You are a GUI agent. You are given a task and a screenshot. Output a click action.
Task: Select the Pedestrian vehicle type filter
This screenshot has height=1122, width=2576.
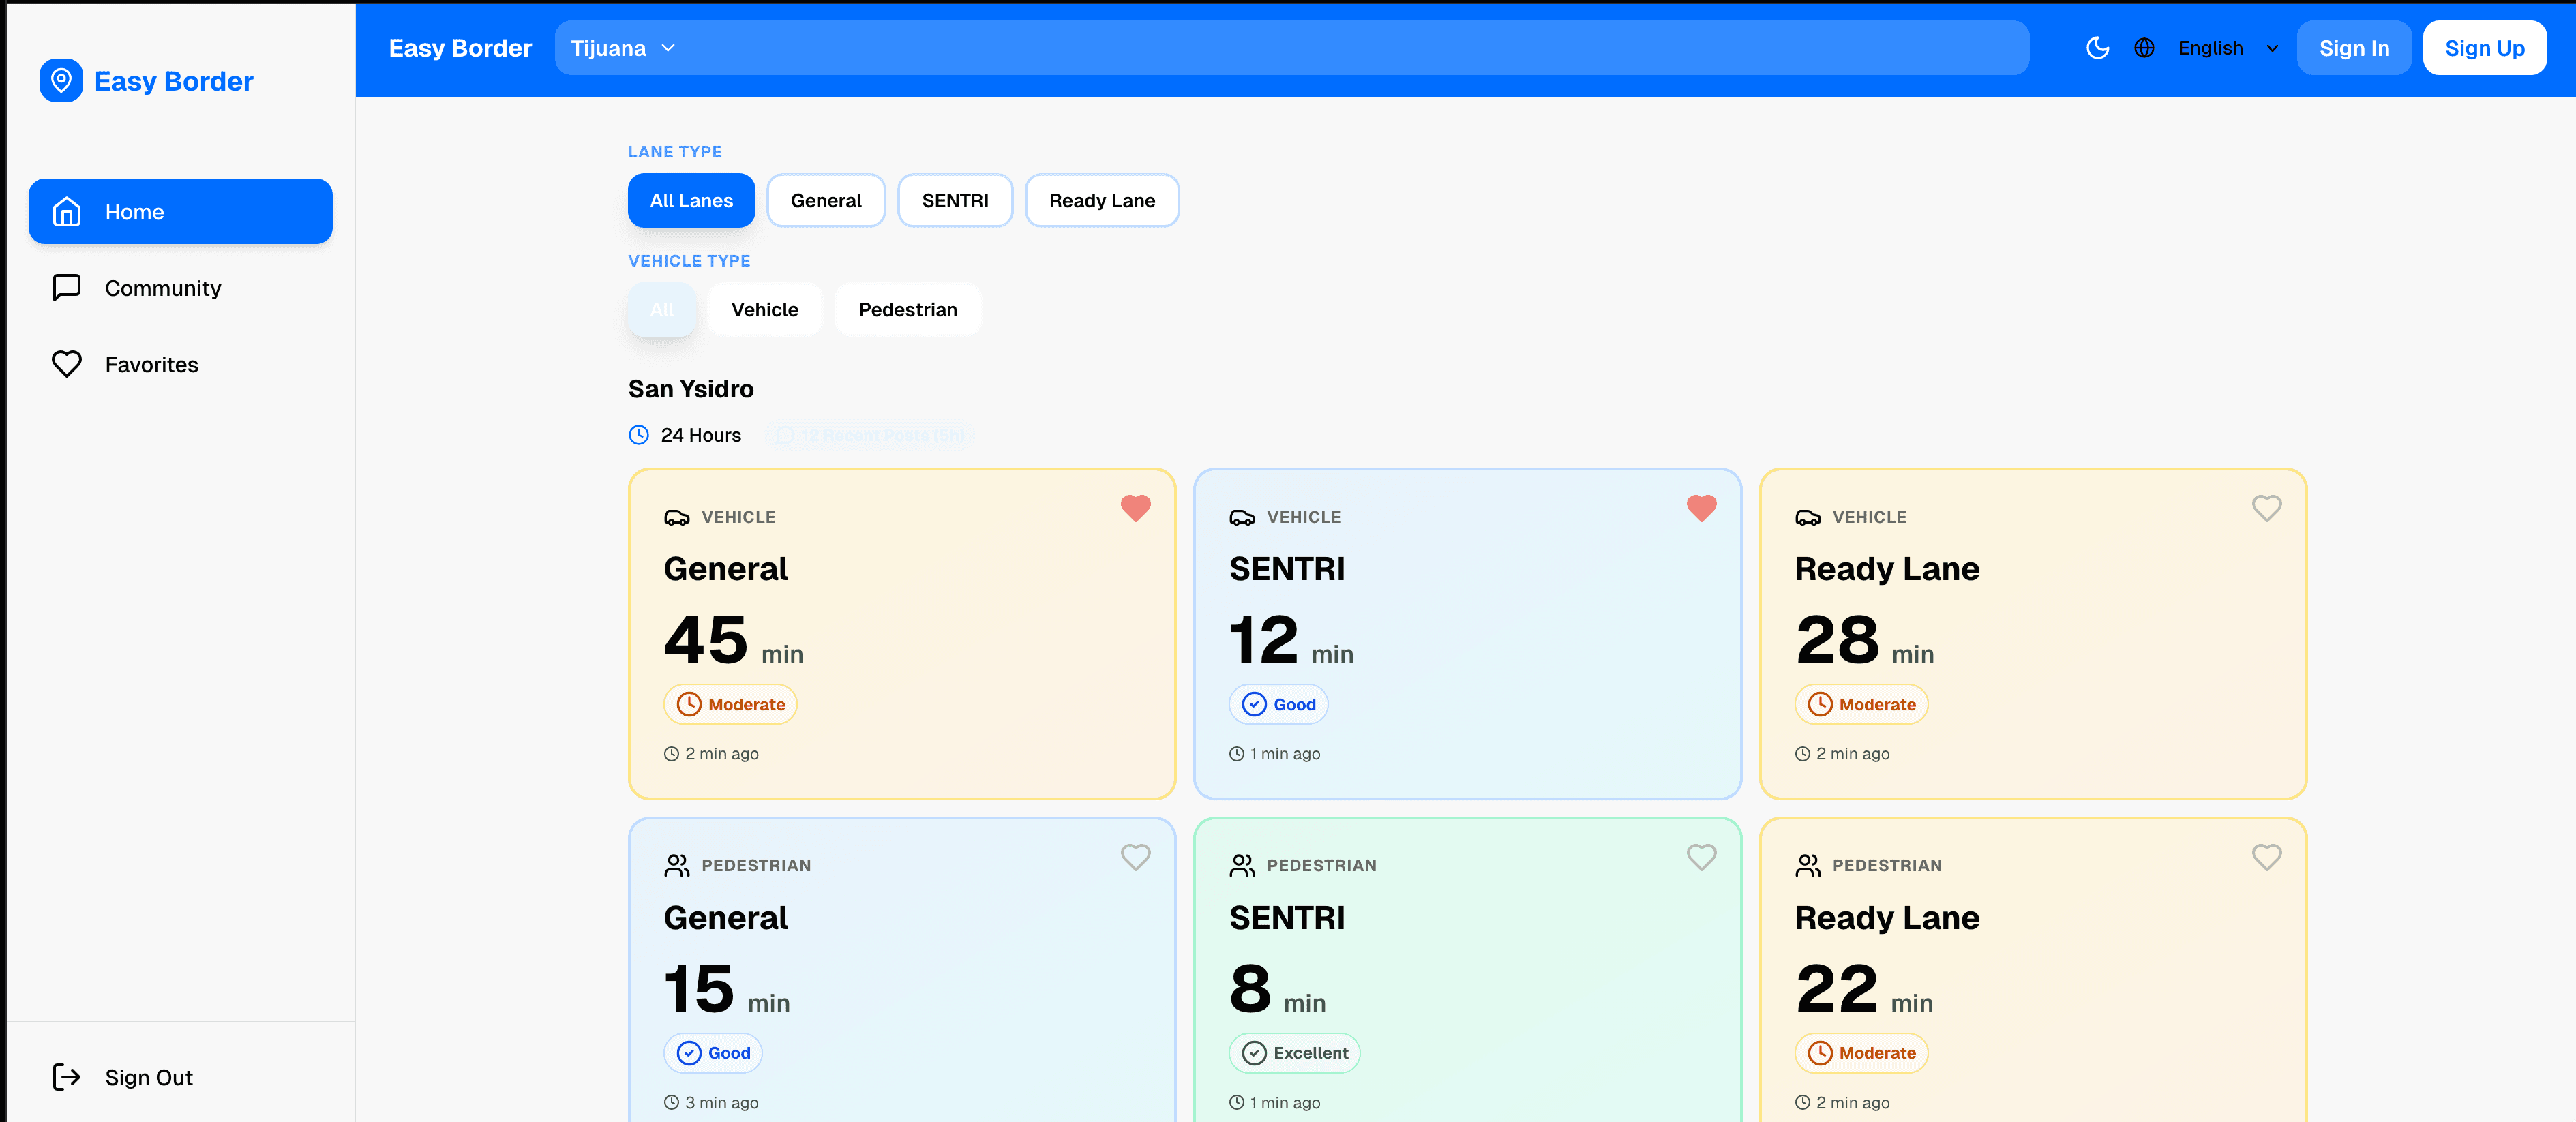click(x=907, y=309)
